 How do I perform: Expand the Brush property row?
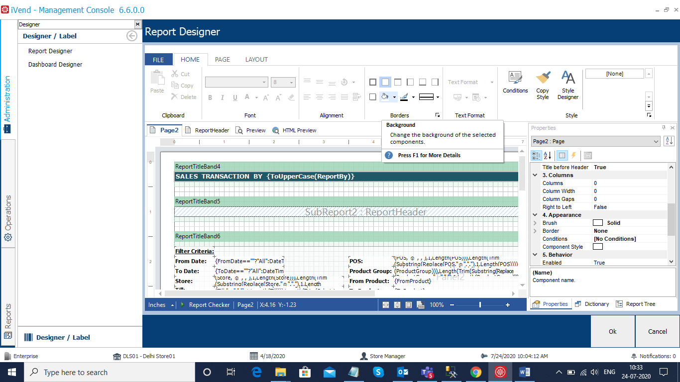coord(535,223)
